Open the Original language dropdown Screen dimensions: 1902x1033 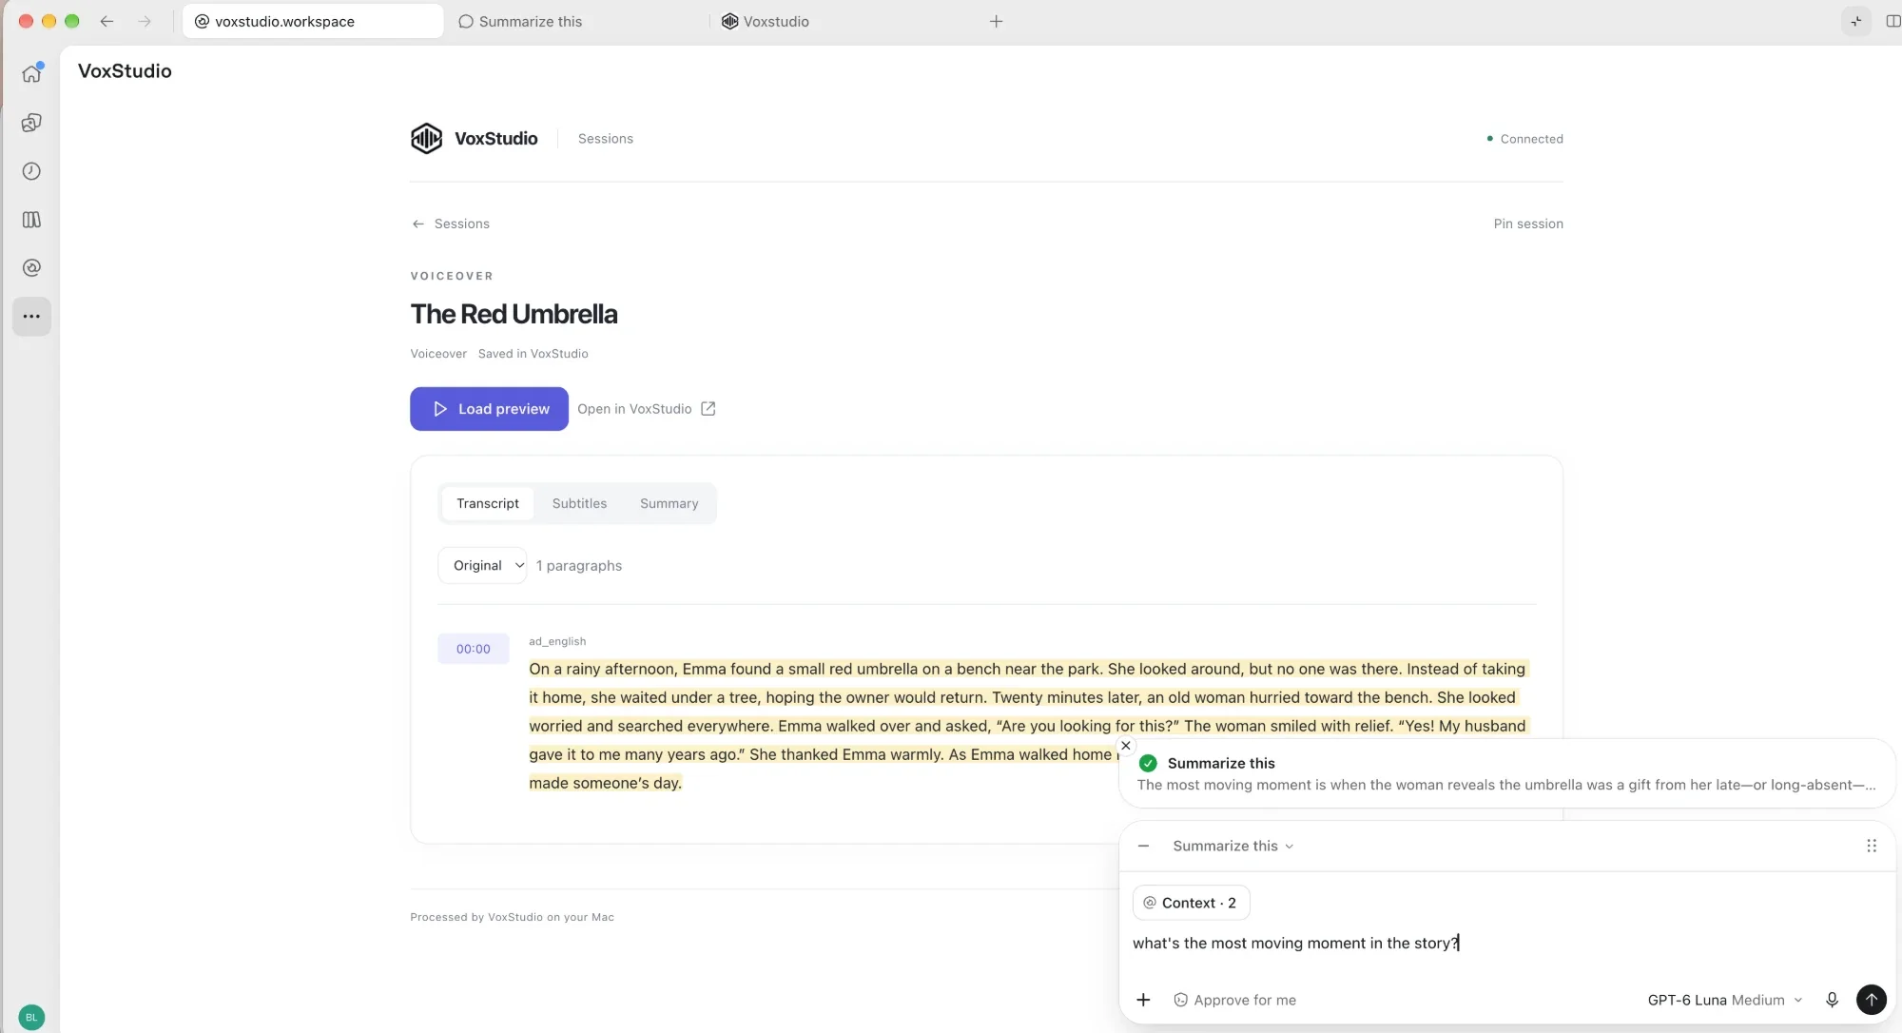pos(482,565)
